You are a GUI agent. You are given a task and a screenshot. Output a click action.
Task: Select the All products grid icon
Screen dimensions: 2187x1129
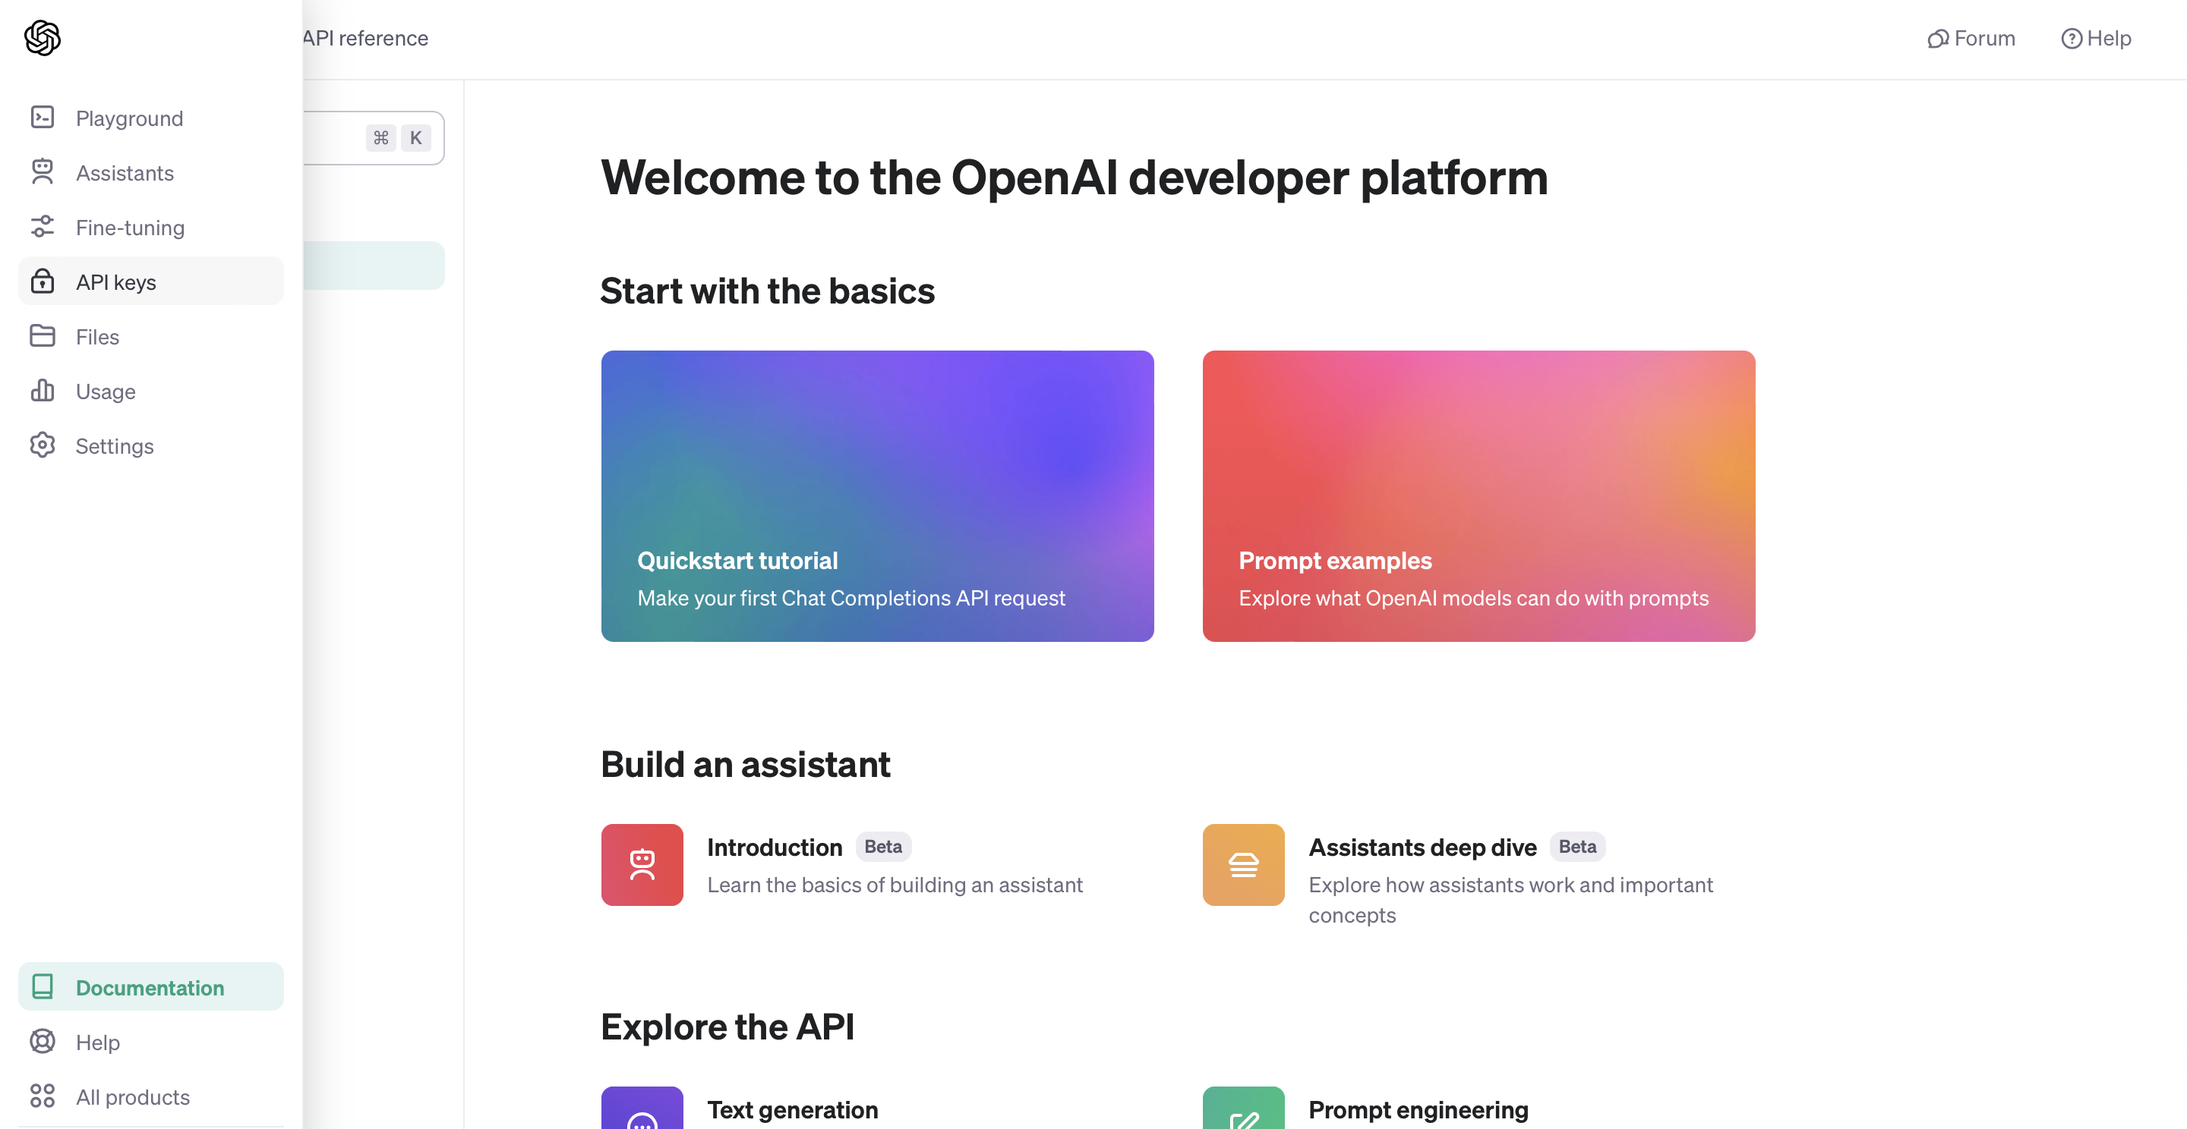[43, 1096]
